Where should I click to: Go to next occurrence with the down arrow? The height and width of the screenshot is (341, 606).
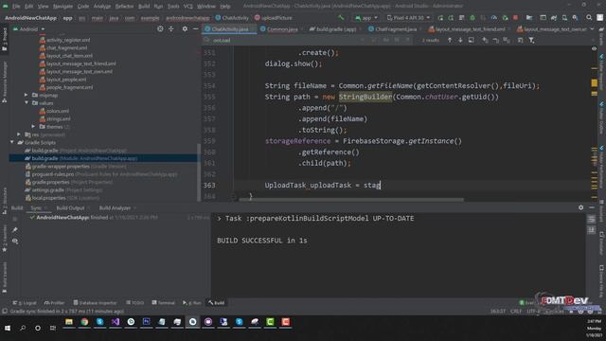pos(460,40)
